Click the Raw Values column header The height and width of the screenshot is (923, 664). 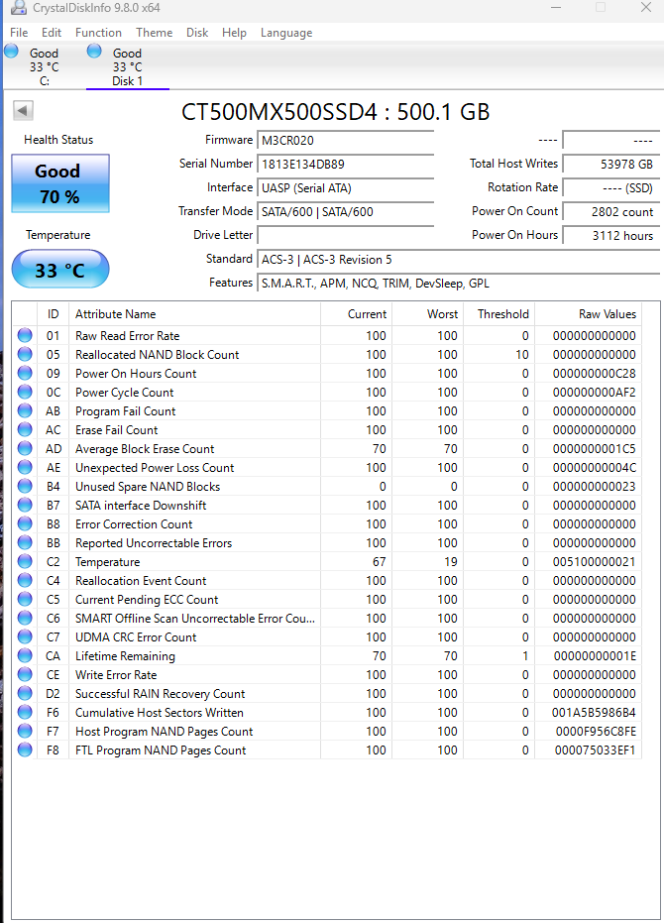[588, 313]
